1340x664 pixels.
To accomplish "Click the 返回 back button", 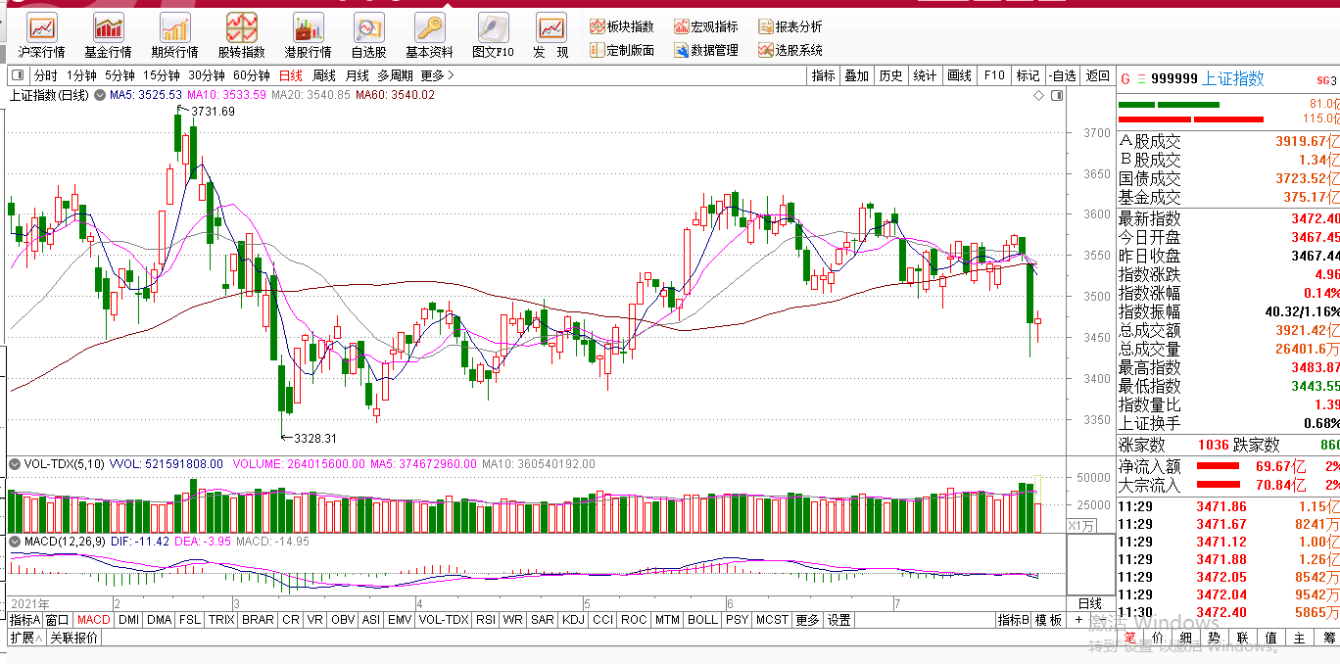I will pyautogui.click(x=1097, y=75).
